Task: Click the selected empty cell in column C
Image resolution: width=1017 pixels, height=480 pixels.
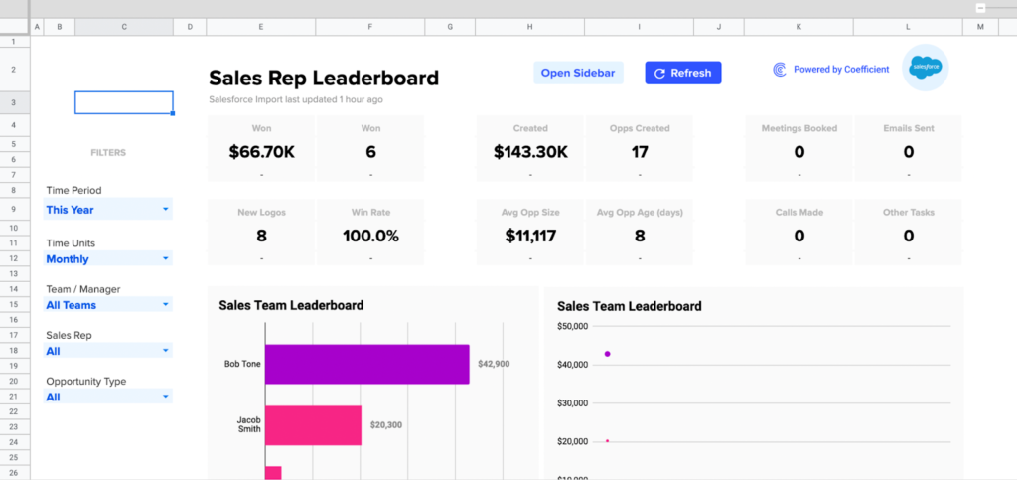Action: 124,102
